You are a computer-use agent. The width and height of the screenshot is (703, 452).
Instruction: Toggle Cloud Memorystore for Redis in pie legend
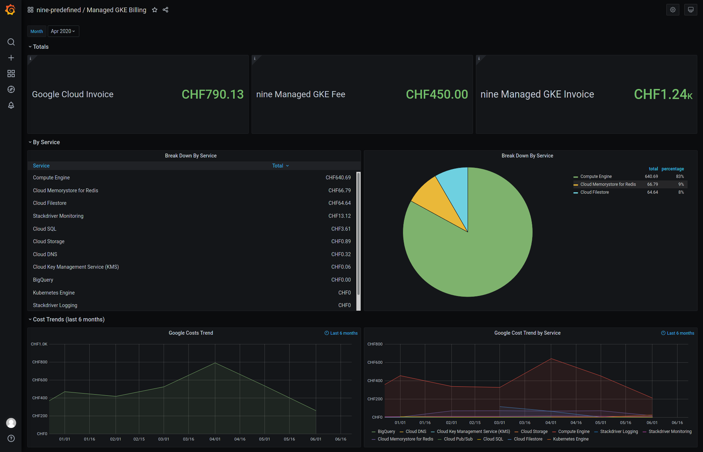tap(608, 184)
